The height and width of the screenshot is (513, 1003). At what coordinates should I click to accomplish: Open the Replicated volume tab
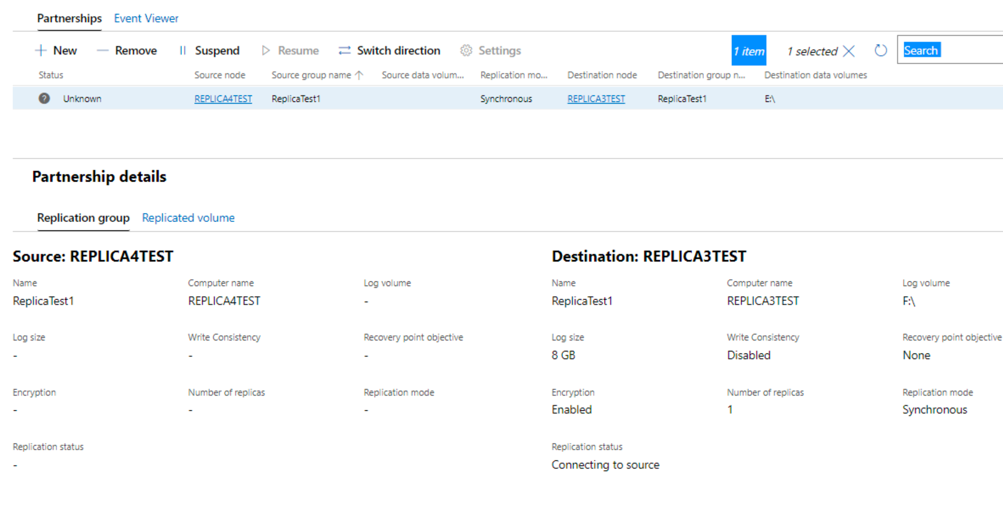[x=188, y=218]
